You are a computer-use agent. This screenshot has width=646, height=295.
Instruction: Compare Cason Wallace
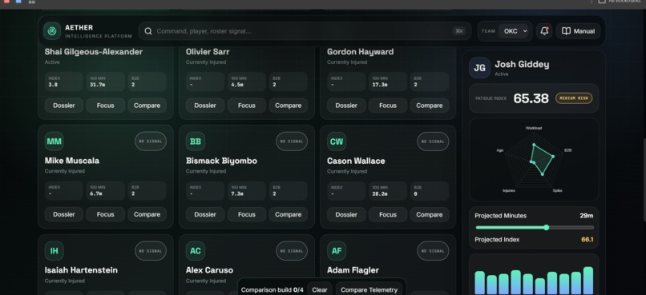(x=430, y=214)
